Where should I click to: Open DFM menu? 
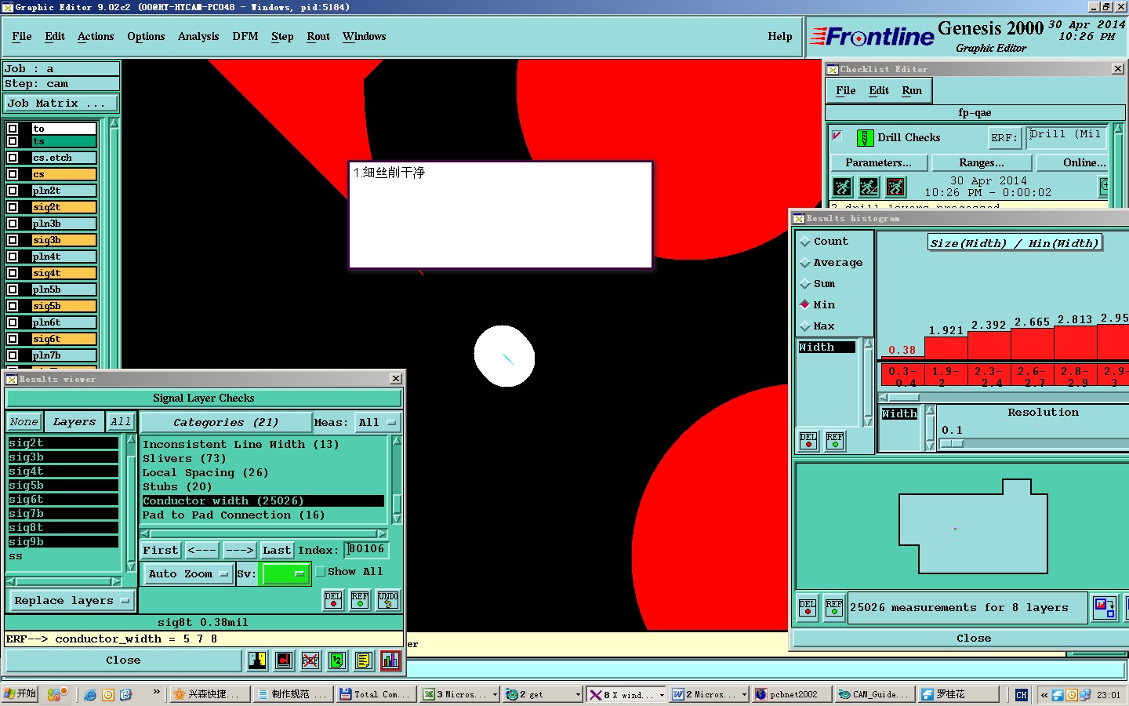(x=245, y=37)
